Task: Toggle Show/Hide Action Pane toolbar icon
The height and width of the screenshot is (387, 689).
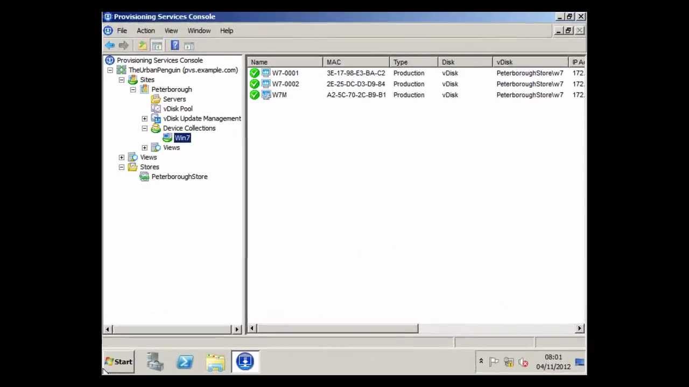Action: click(x=189, y=46)
